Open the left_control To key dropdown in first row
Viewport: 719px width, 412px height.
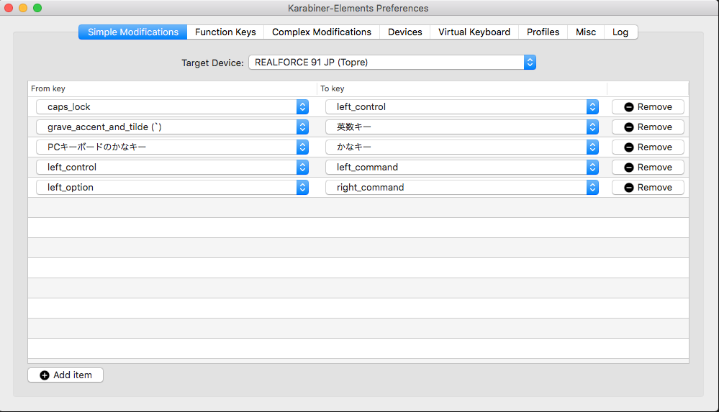click(x=461, y=106)
